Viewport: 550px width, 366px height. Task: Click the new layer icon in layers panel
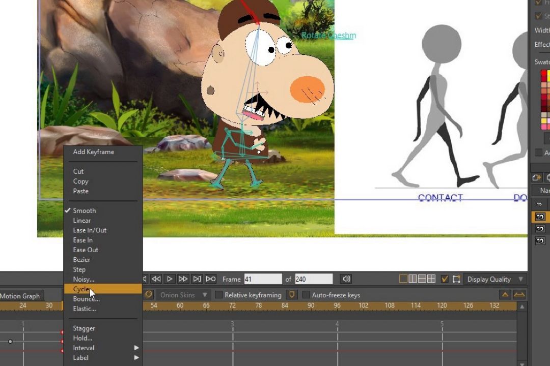(536, 177)
